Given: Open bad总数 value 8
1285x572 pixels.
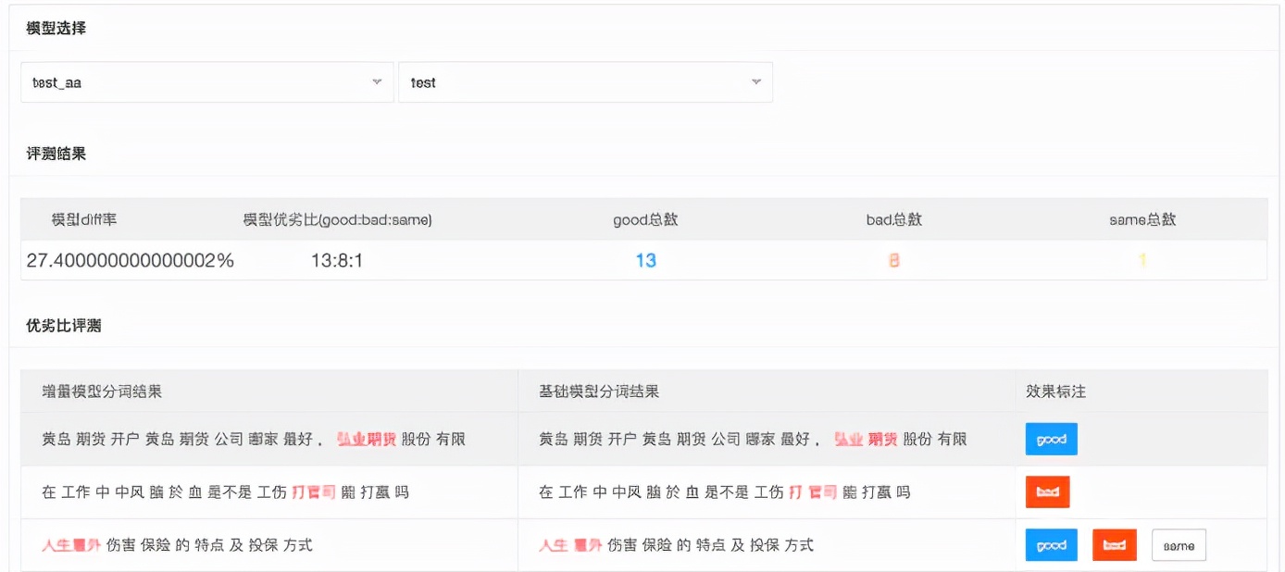Looking at the screenshot, I should (892, 260).
